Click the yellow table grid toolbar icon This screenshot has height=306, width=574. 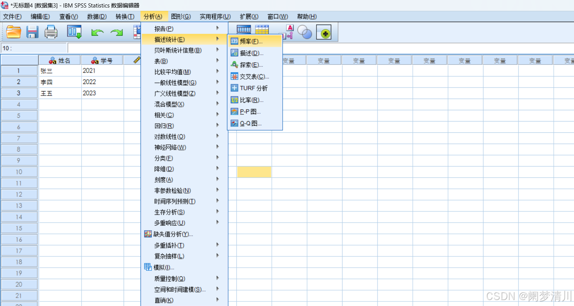(262, 29)
